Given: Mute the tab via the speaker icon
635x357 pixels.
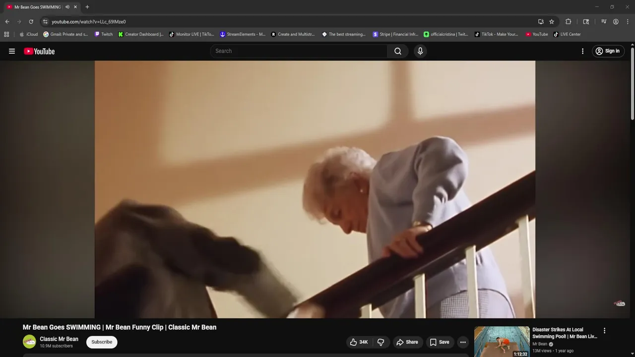Looking at the screenshot, I should (67, 7).
